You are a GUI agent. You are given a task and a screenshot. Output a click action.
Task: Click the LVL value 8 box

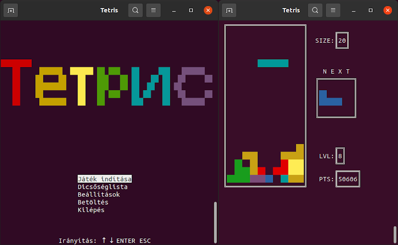click(340, 156)
